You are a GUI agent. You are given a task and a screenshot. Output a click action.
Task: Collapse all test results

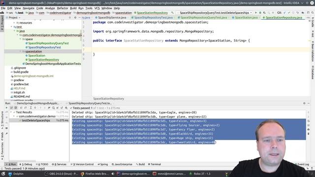point(35,108)
